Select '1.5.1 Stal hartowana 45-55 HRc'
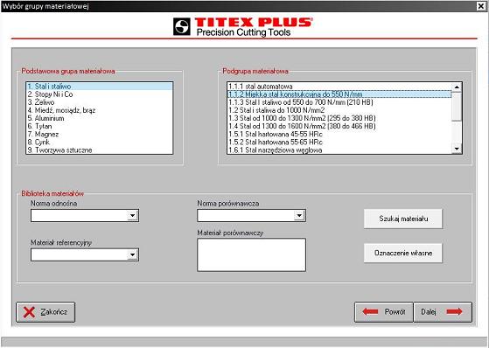This screenshot has height=348, width=489. pyautogui.click(x=339, y=134)
